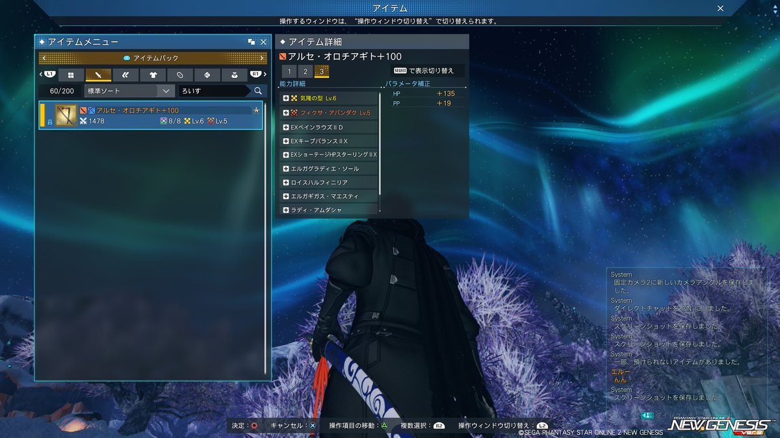Click the Lv.5 fixa icon in item row
This screenshot has height=438, width=780.
(211, 121)
